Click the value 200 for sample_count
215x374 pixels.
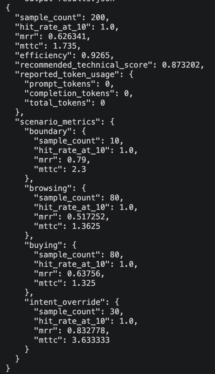pyautogui.click(x=98, y=17)
